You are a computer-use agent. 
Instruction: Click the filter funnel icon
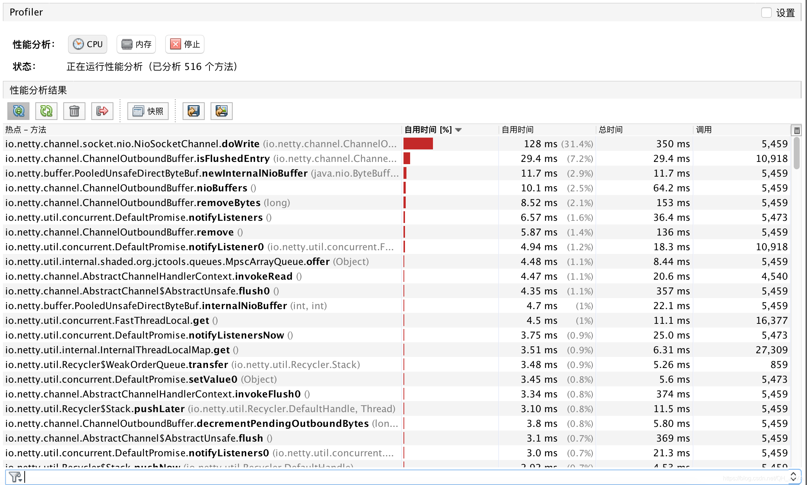(14, 477)
